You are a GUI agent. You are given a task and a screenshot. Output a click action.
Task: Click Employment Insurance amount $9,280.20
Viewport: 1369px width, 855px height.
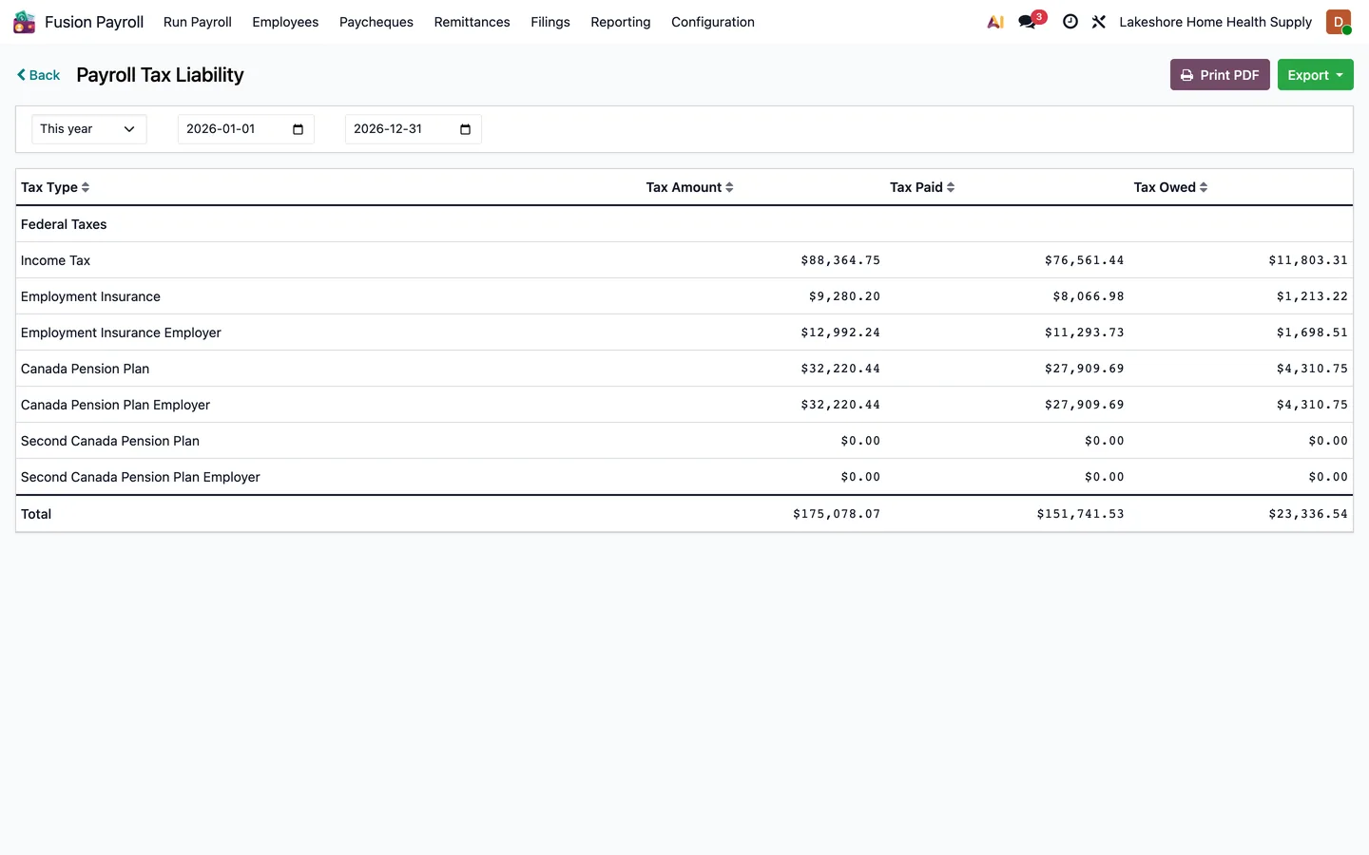tap(844, 296)
